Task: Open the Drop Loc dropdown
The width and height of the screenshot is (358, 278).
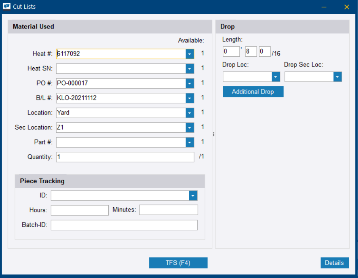Action: [x=275, y=76]
